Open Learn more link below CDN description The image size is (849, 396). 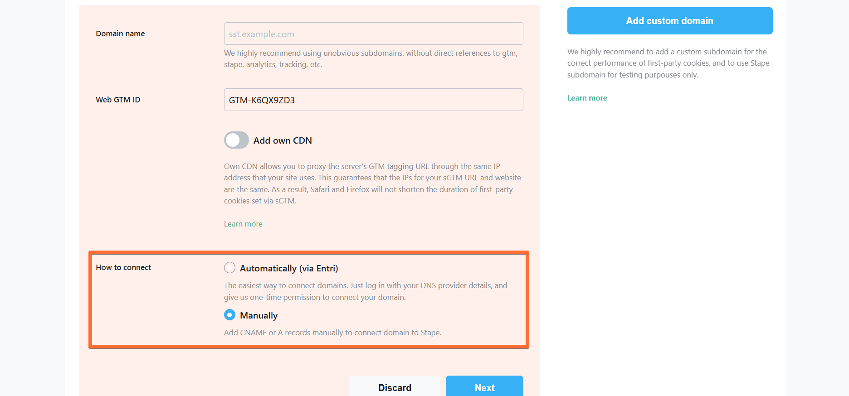point(243,224)
